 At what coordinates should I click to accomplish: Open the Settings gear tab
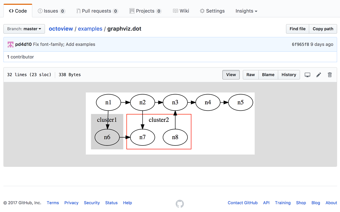point(212,11)
